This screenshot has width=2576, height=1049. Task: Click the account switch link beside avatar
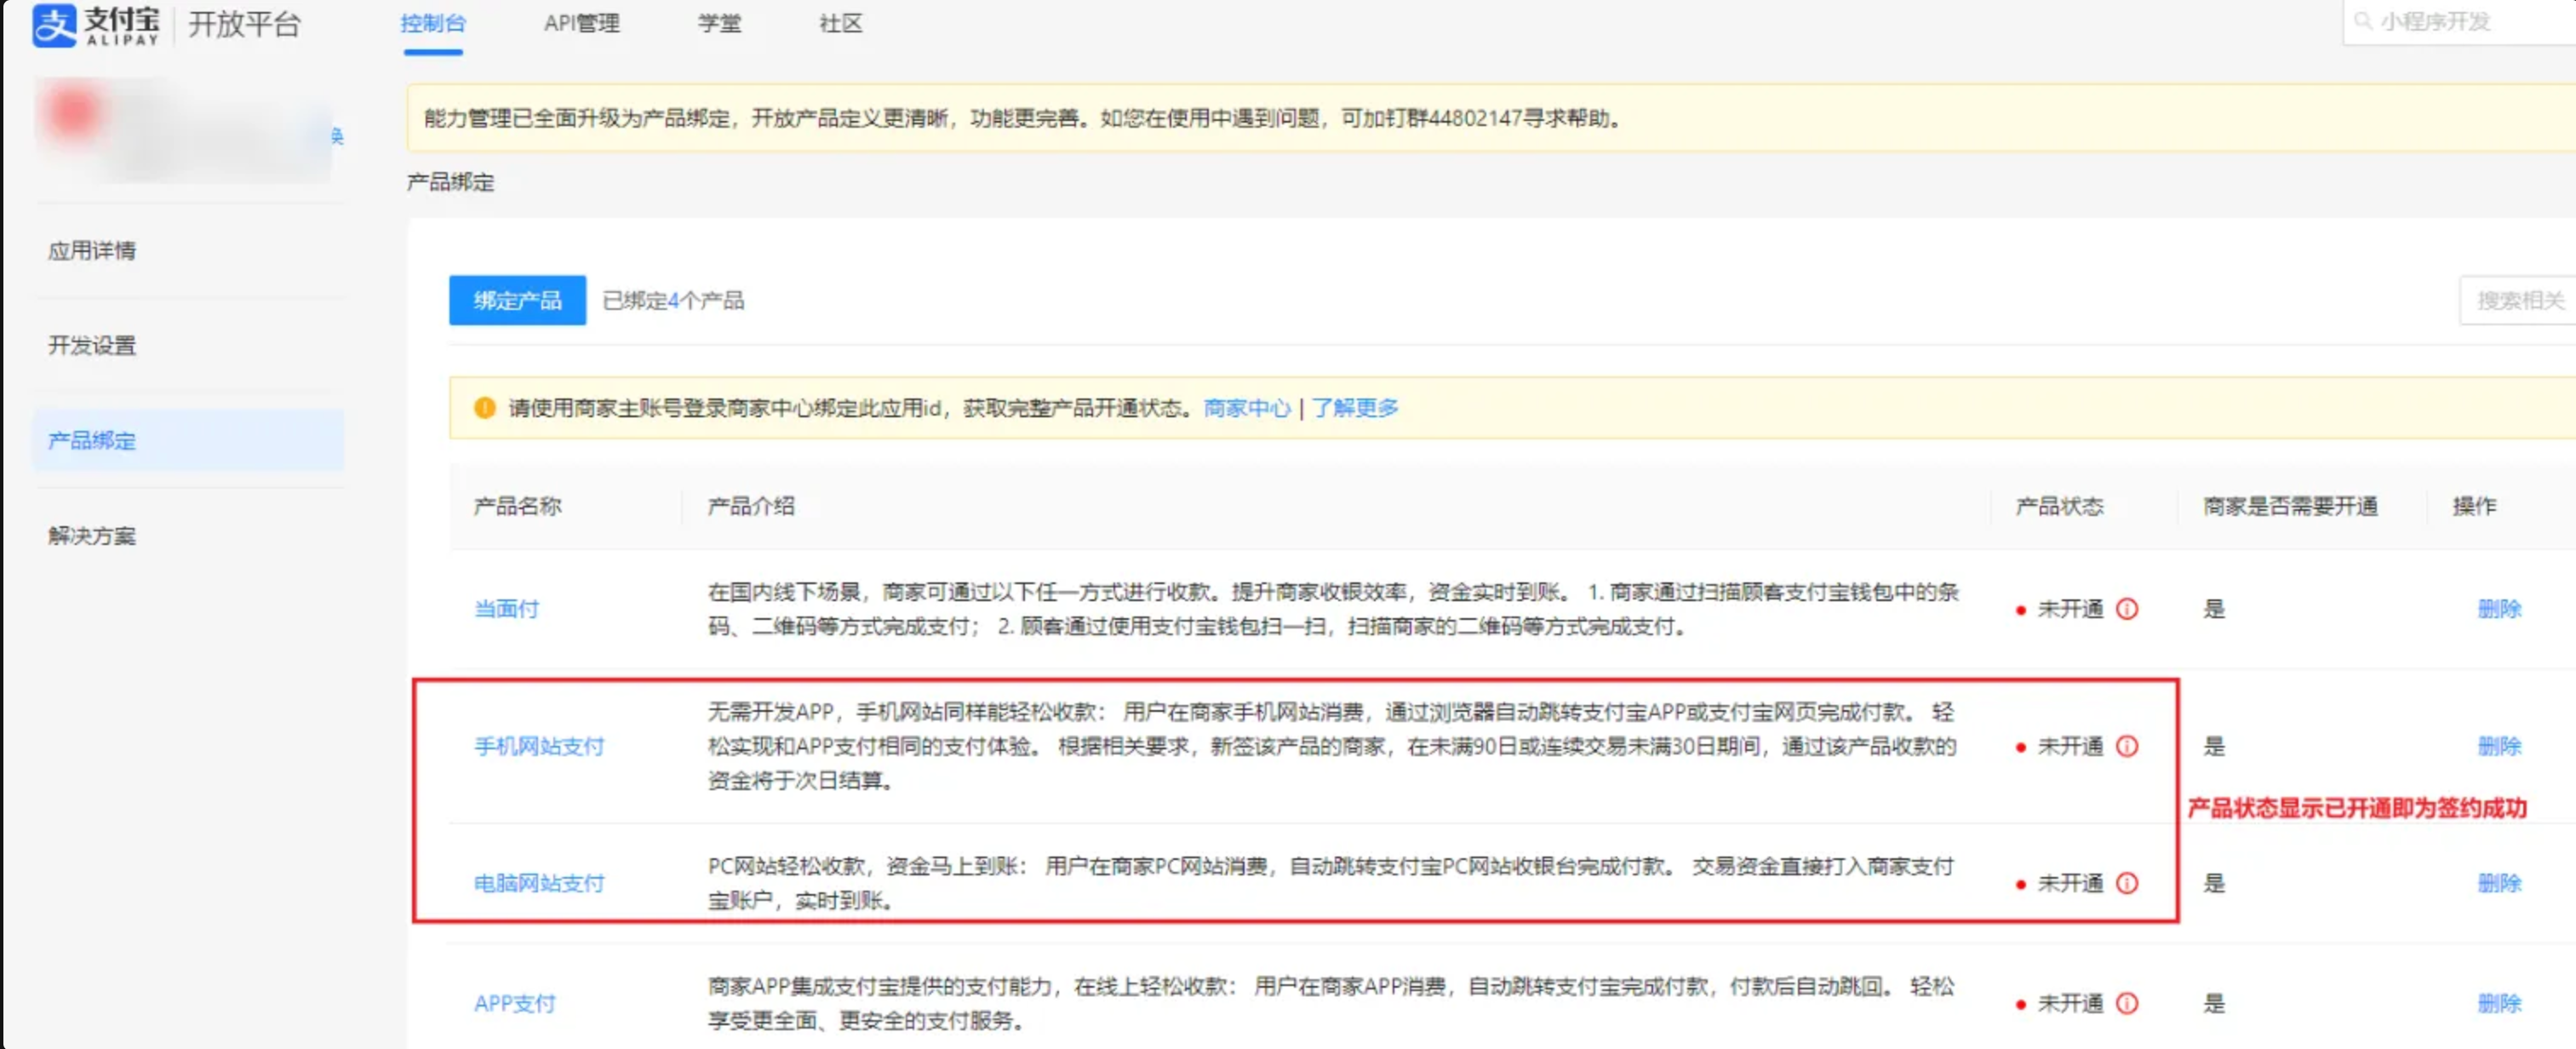337,136
